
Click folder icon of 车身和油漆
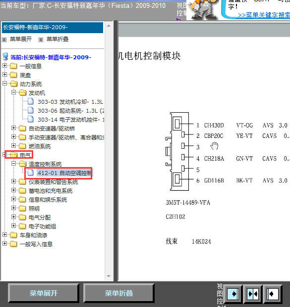[13, 235]
